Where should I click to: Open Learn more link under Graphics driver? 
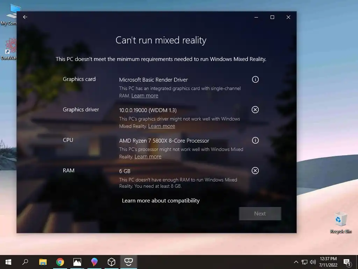(x=162, y=126)
